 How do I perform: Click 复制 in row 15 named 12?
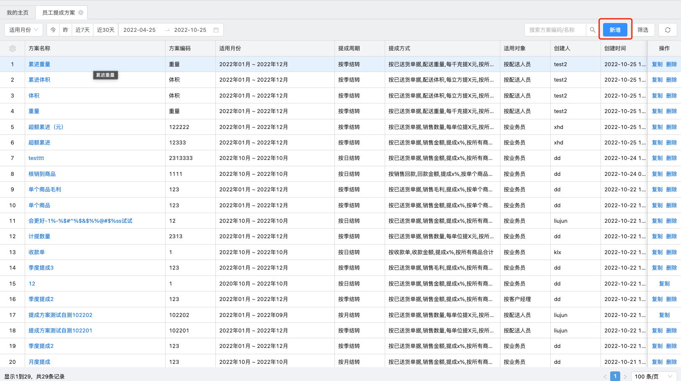(x=664, y=283)
